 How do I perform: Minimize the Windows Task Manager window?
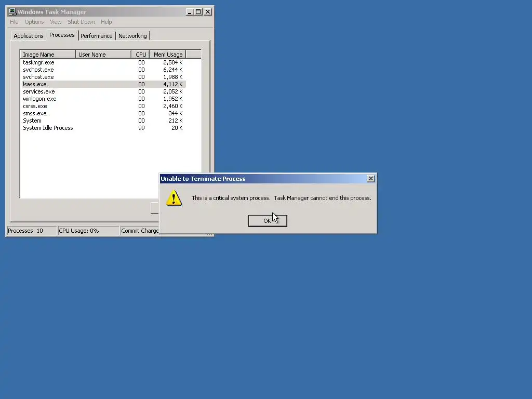click(x=190, y=12)
